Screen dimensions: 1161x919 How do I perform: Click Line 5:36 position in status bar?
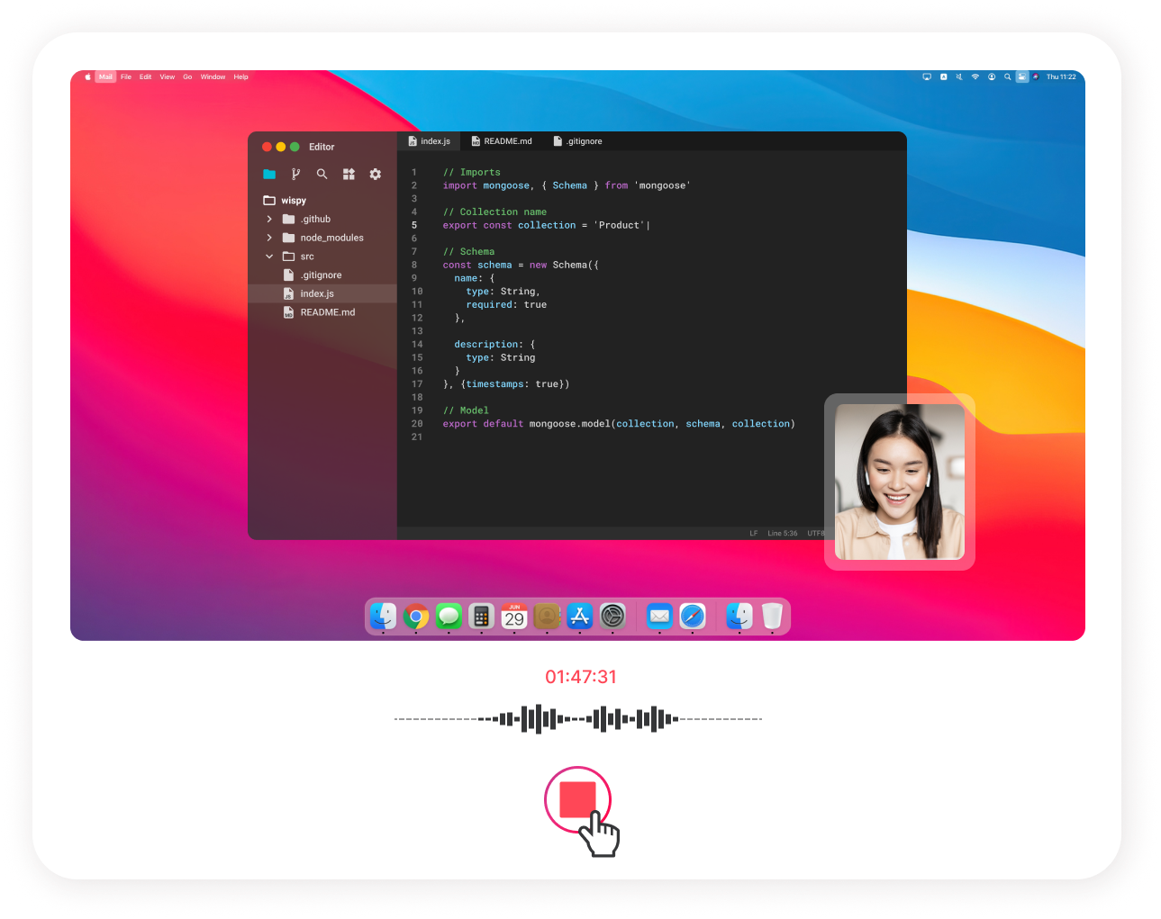783,534
